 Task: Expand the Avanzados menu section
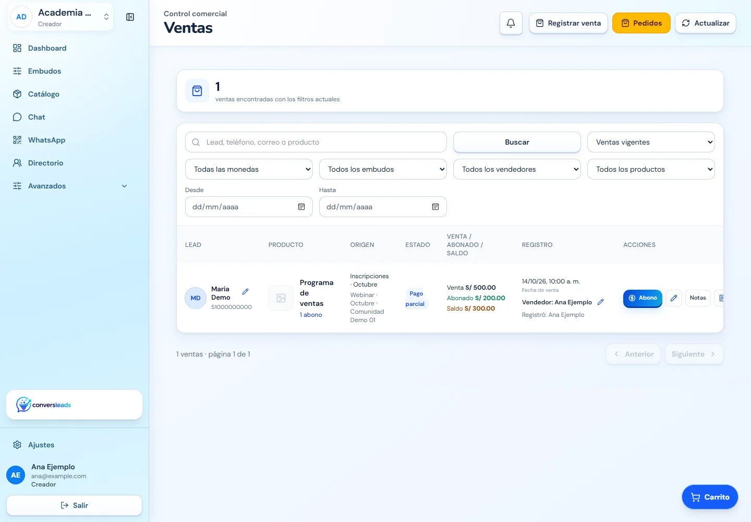click(70, 186)
